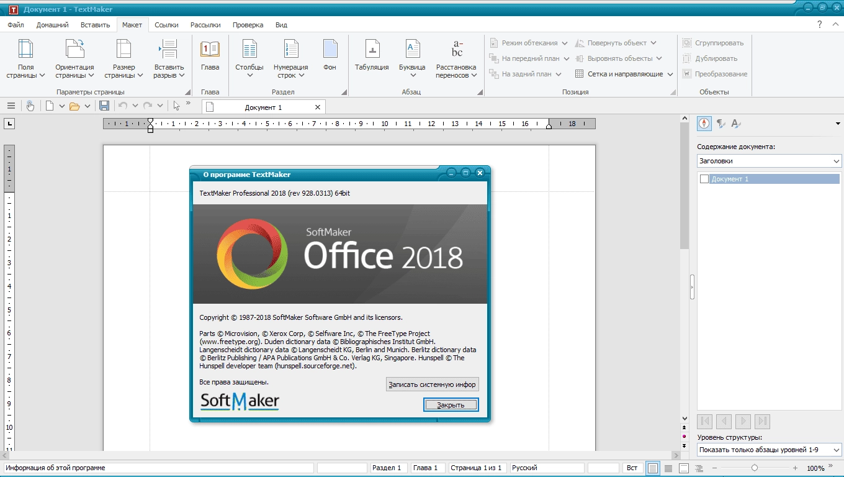Screen dimensions: 844x477
Task: Jump to previous page double-arrow up
Action: (x=685, y=428)
